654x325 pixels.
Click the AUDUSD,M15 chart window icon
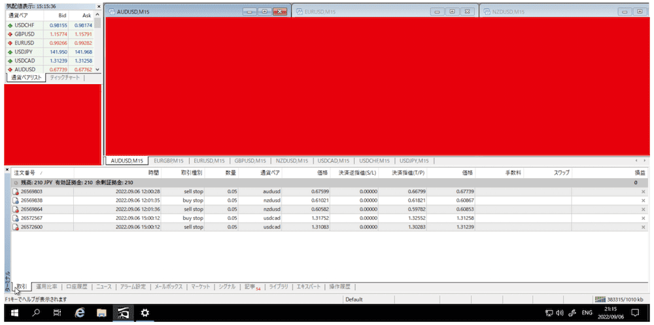[111, 12]
